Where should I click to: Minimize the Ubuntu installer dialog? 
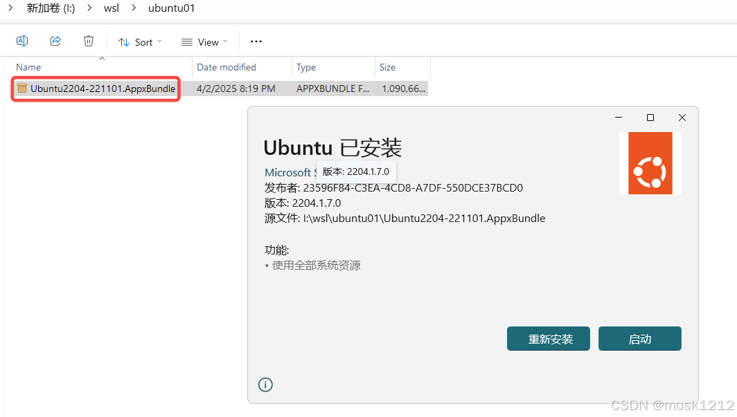[619, 118]
